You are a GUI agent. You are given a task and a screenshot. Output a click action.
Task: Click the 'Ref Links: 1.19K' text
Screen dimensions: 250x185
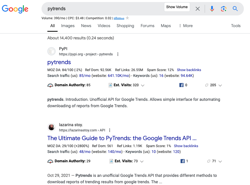click(x=130, y=146)
